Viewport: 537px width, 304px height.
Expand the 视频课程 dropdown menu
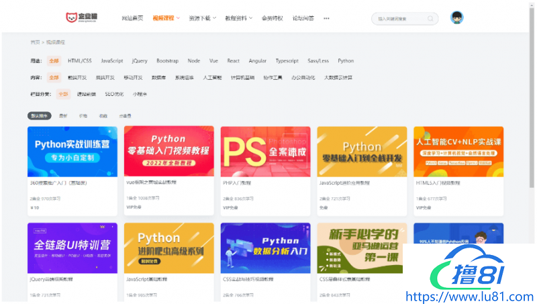(x=166, y=19)
